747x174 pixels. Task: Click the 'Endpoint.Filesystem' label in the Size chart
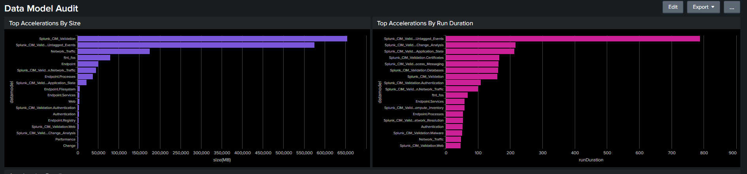tap(60, 89)
